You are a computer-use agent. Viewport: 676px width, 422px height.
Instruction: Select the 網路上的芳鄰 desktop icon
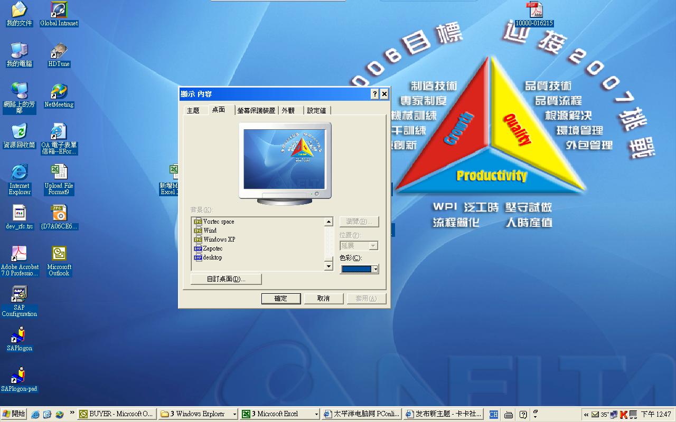pos(19,98)
